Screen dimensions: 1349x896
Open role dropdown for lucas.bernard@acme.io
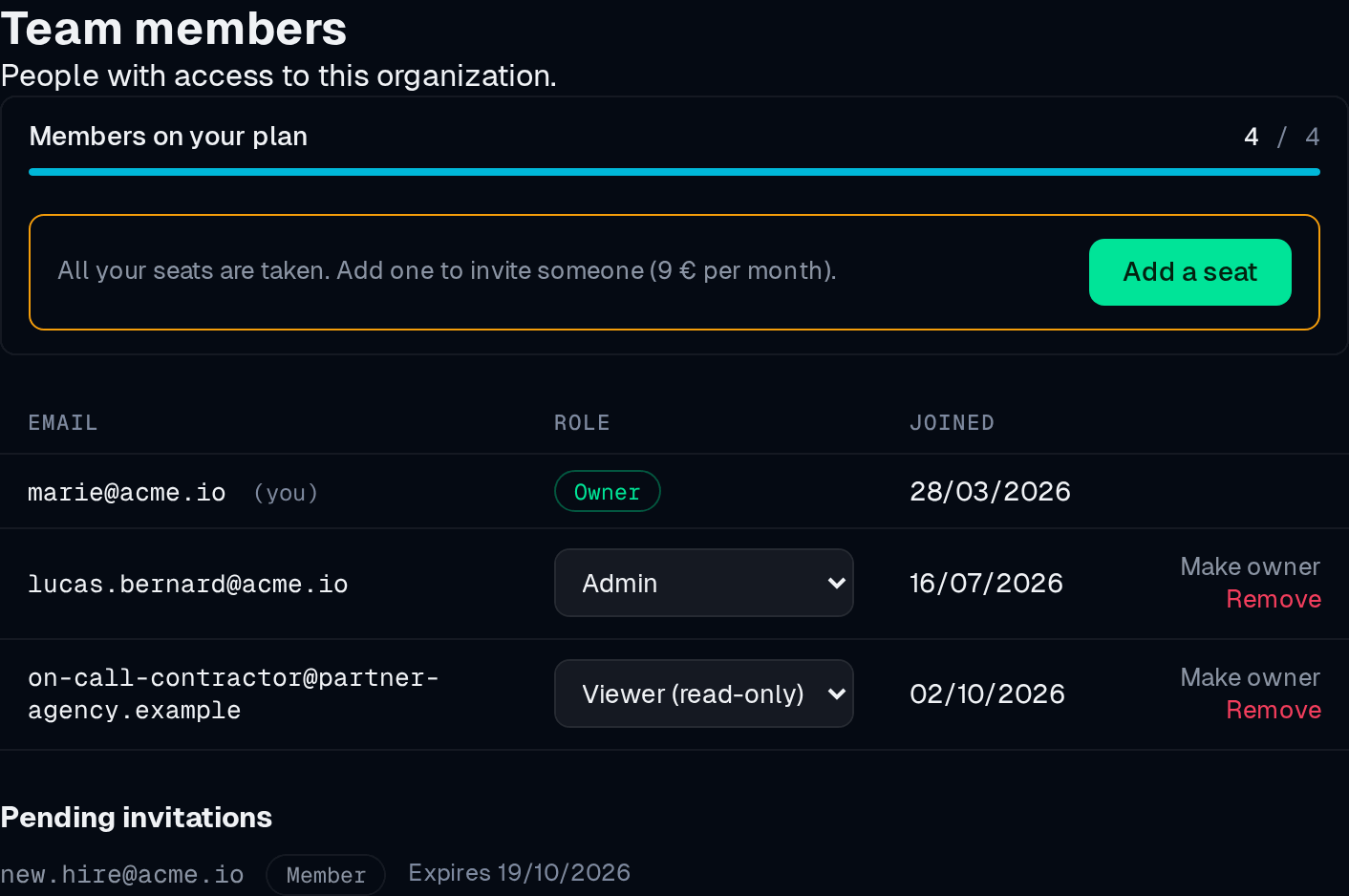tap(703, 583)
